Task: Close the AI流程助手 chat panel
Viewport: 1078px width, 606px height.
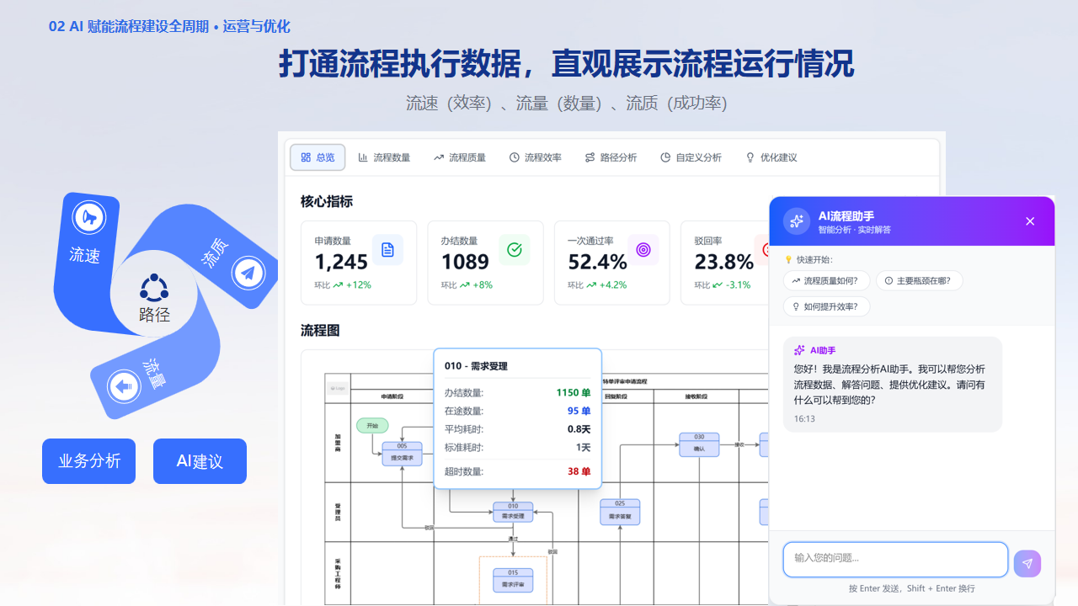Action: 1030,221
